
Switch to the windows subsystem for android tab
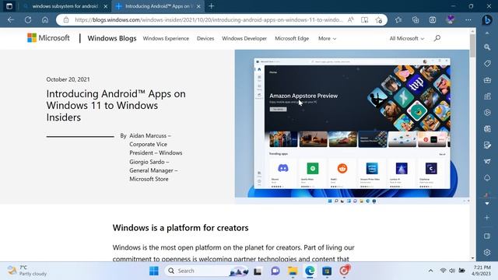[x=65, y=6]
